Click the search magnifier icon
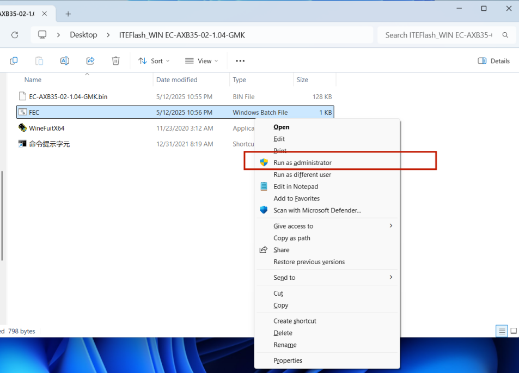This screenshot has height=373, width=519. pyautogui.click(x=505, y=35)
